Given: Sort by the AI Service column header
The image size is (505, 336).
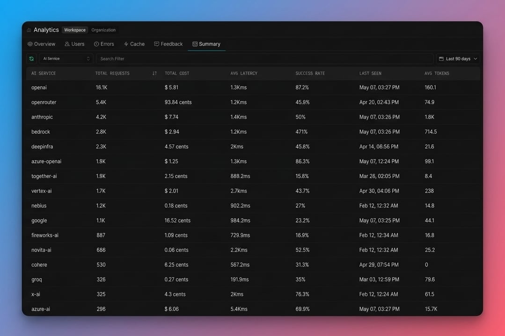Looking at the screenshot, I should [44, 73].
